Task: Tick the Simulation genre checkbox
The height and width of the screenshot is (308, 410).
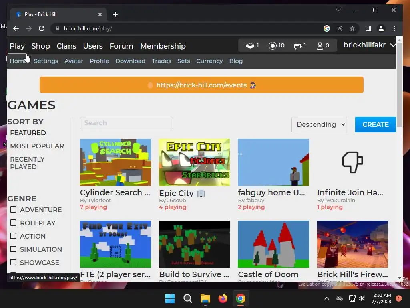Action: click(13, 249)
